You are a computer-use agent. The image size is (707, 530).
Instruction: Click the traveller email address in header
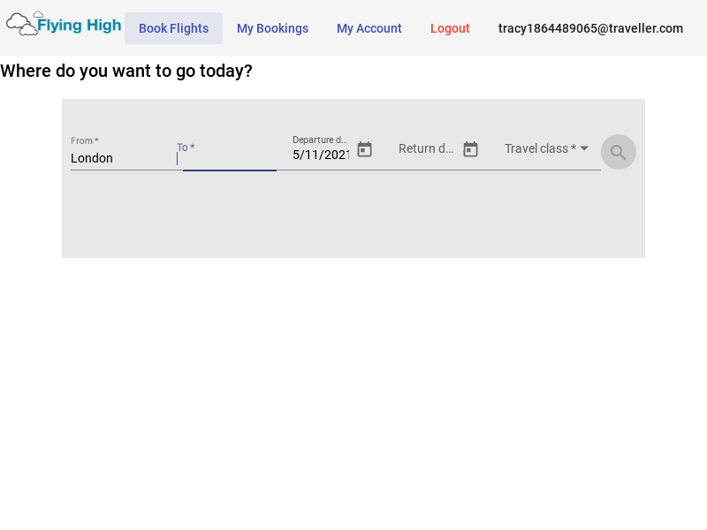tap(590, 28)
